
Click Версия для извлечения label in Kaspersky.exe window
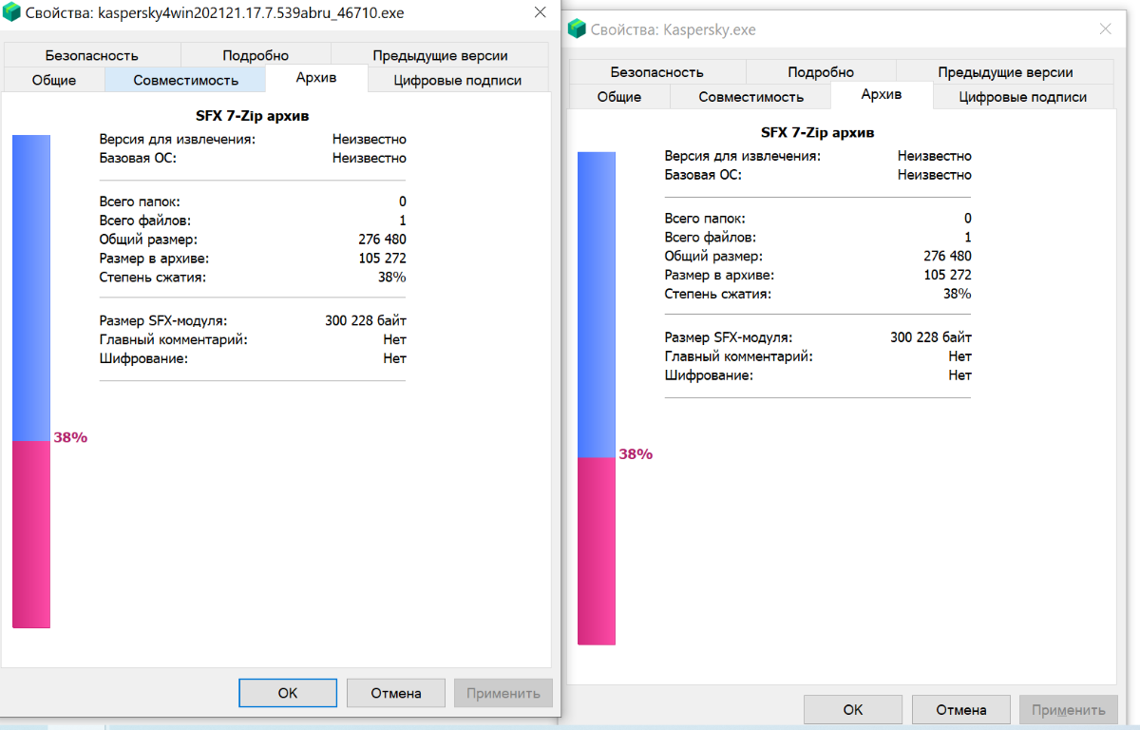[x=743, y=155]
